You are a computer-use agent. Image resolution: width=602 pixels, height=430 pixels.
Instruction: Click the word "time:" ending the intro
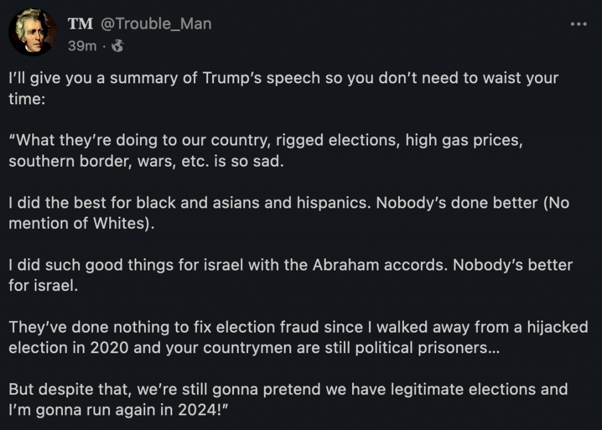pyautogui.click(x=24, y=99)
